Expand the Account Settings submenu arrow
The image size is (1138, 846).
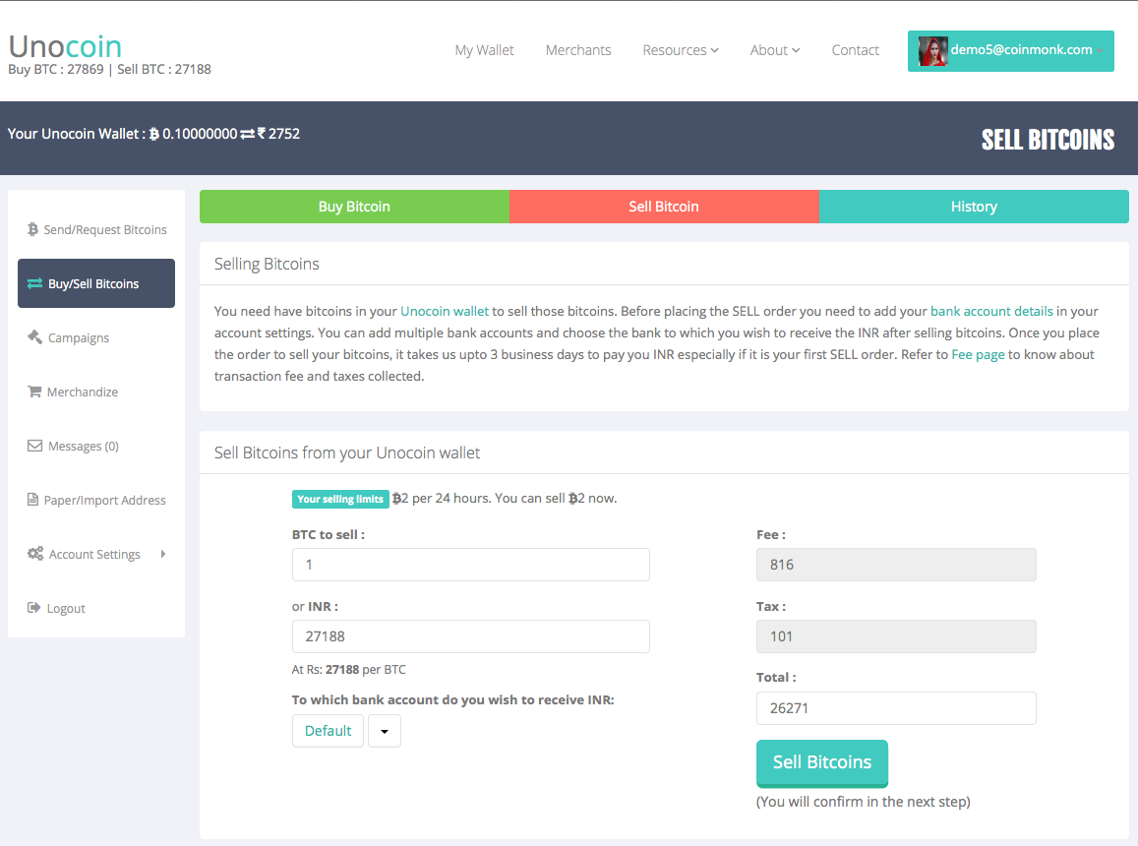pyautogui.click(x=163, y=554)
